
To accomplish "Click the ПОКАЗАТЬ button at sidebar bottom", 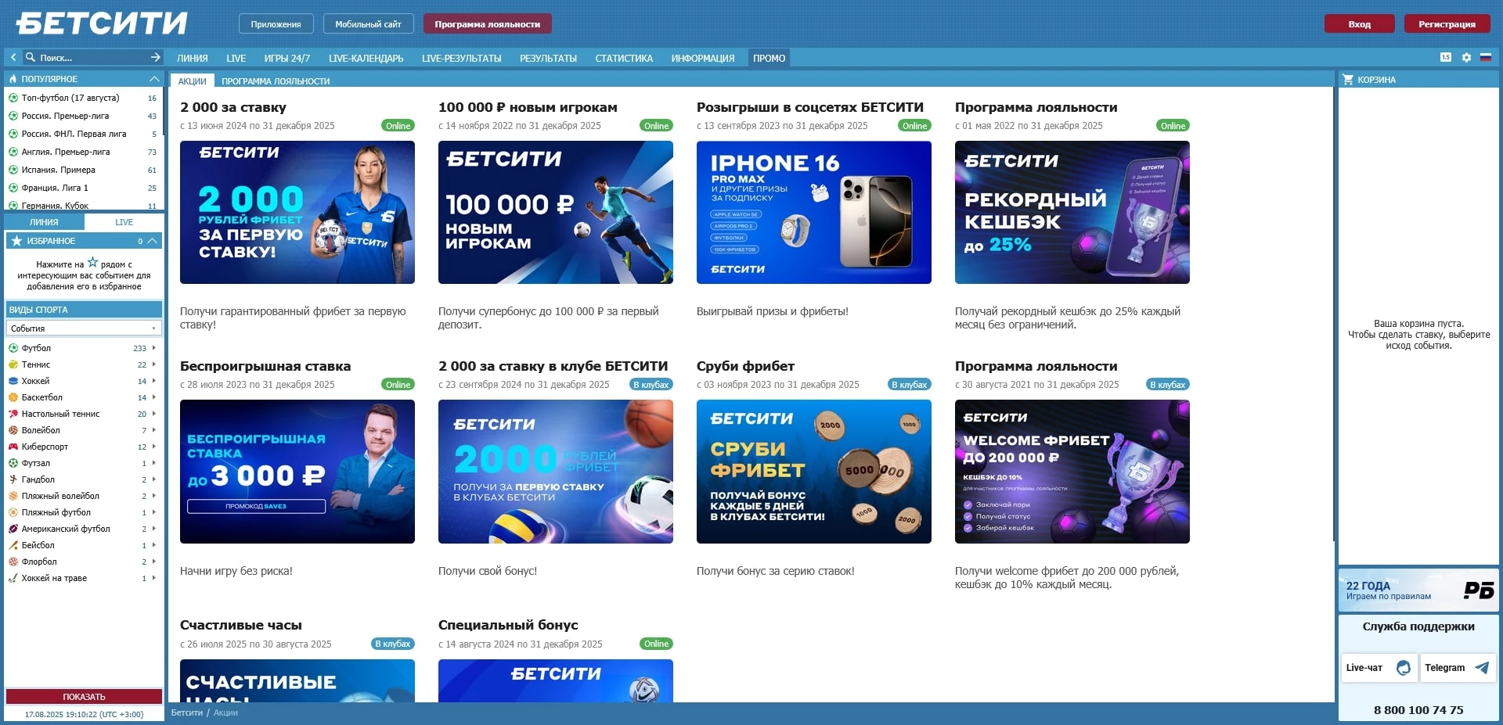I will 83,696.
